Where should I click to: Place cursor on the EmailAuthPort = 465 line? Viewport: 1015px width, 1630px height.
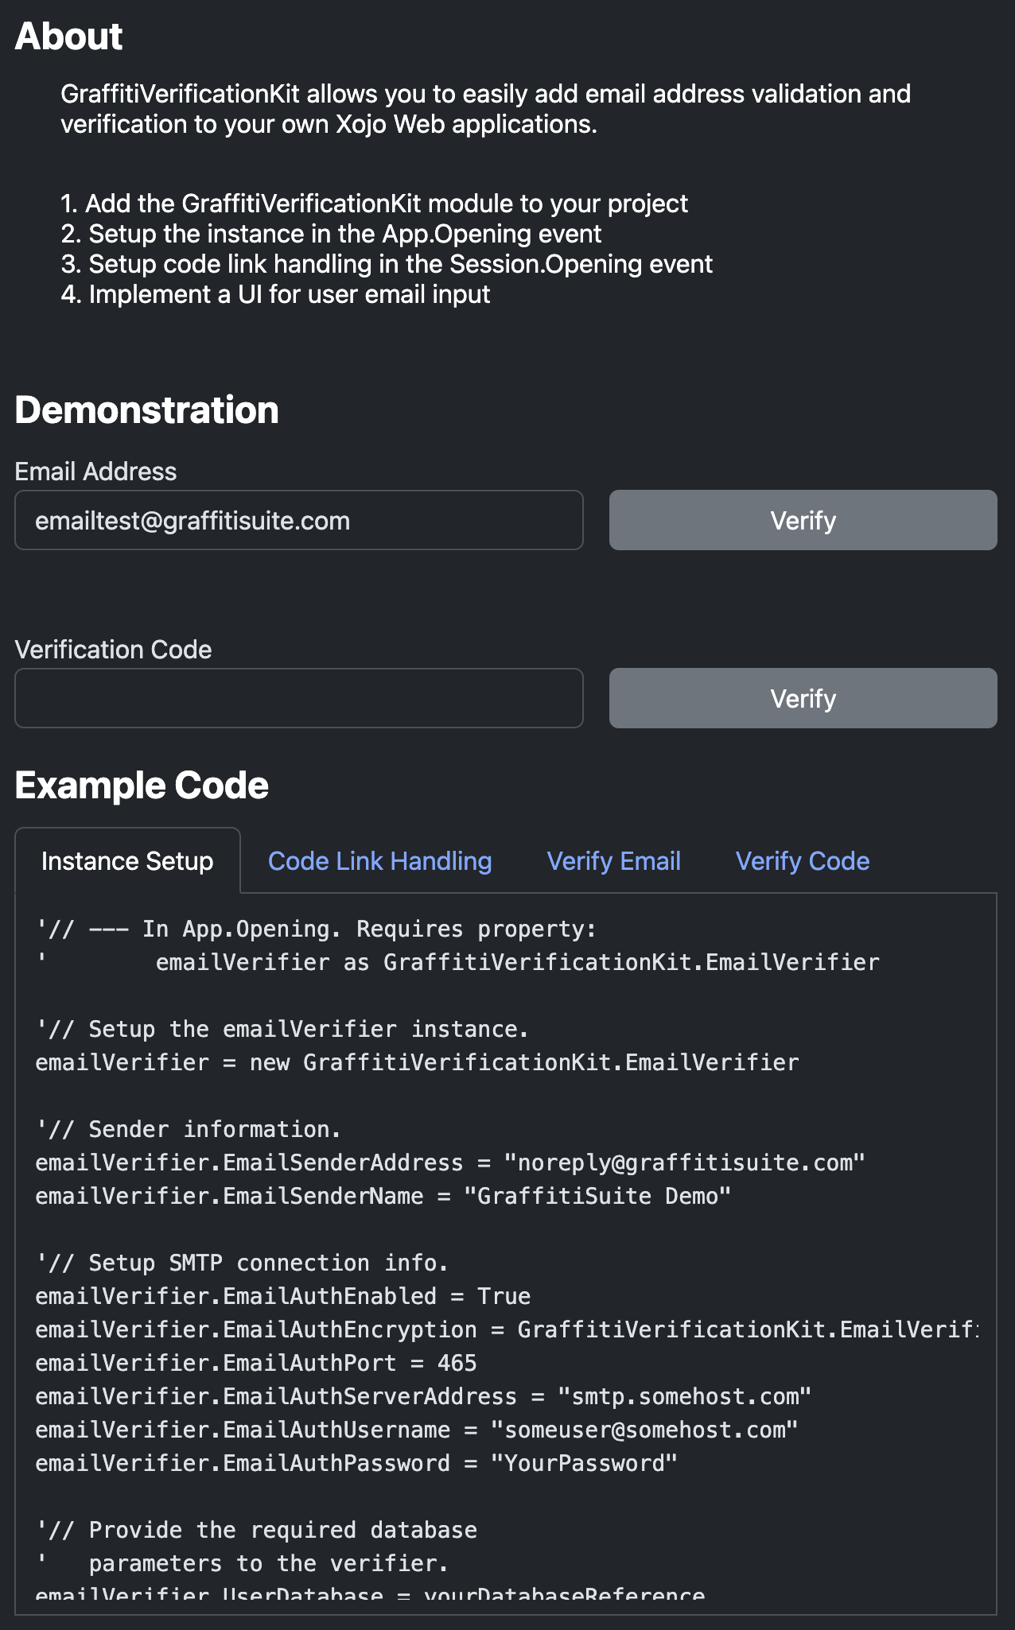(x=255, y=1363)
